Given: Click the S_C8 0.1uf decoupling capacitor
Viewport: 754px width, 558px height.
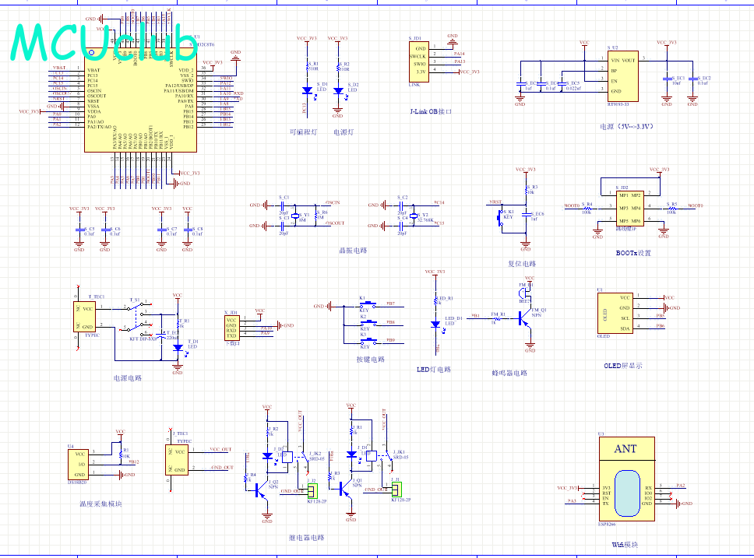Looking at the screenshot, I should click(188, 230).
